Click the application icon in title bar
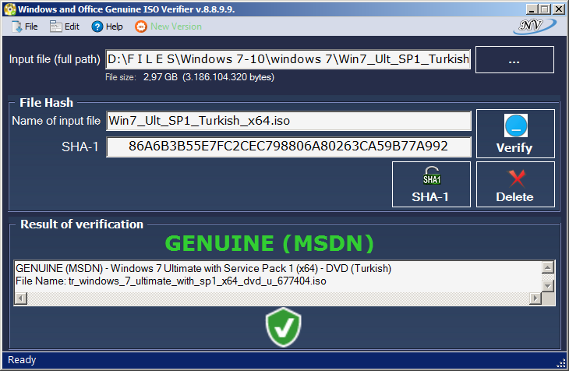 coord(9,9)
